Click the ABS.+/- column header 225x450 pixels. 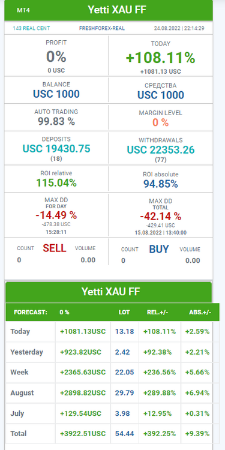[200, 312]
